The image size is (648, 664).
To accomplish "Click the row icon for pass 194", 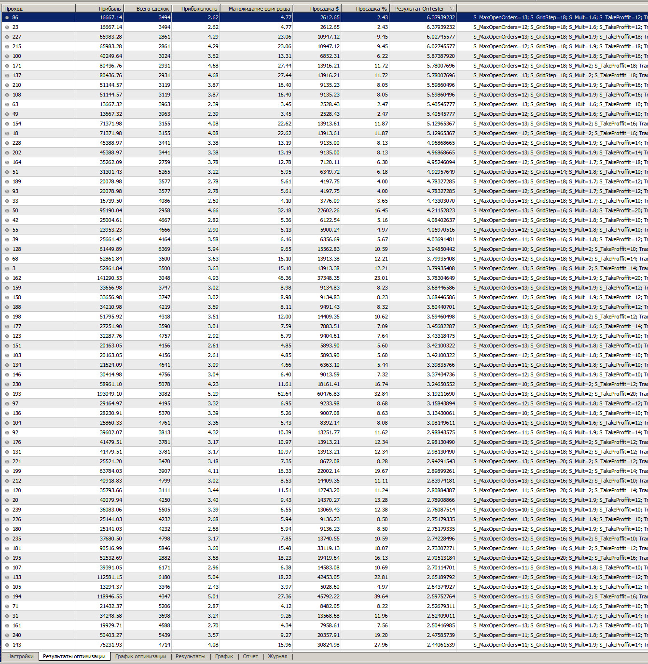I will tap(7, 596).
